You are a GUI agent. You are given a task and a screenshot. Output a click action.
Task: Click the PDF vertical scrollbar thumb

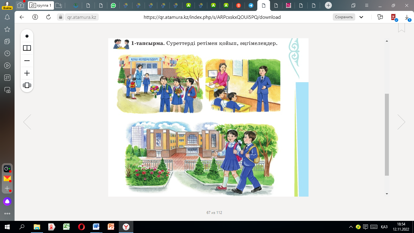tap(387, 134)
